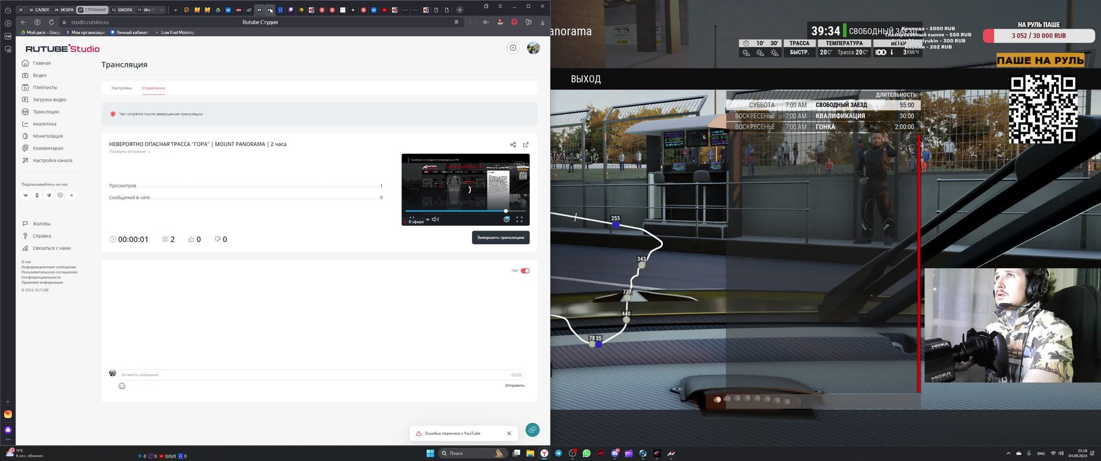Click the Odnoklassniki social icon in the sidebar
This screenshot has height=461, width=1101.
(x=37, y=195)
